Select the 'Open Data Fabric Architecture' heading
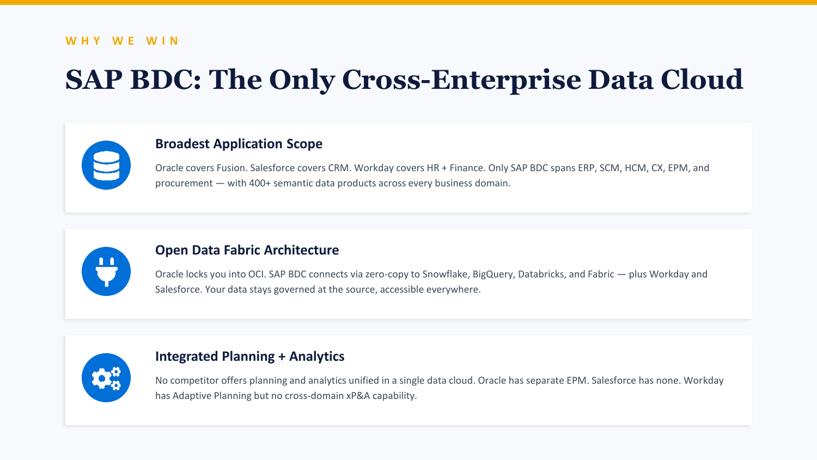This screenshot has height=460, width=817. pos(247,250)
